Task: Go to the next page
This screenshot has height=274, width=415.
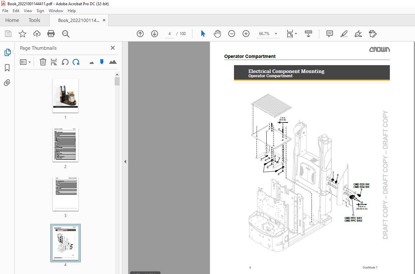Action: click(x=155, y=34)
